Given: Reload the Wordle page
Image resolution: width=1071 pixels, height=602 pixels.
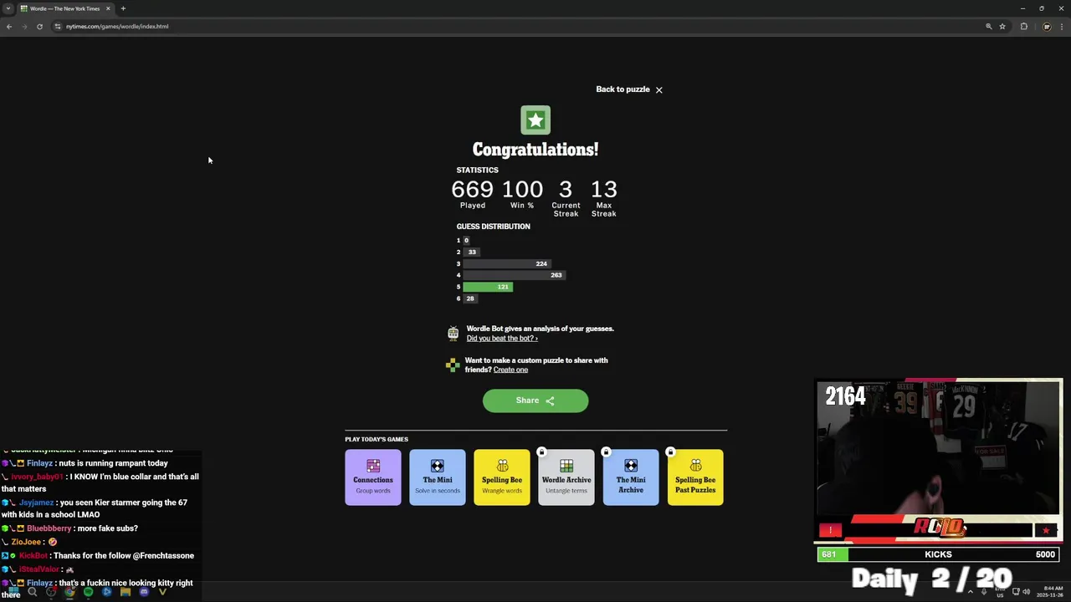Looking at the screenshot, I should click(x=39, y=26).
